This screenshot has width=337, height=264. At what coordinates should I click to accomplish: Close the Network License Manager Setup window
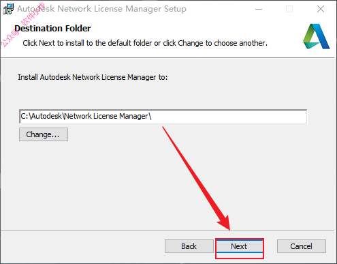click(x=321, y=9)
